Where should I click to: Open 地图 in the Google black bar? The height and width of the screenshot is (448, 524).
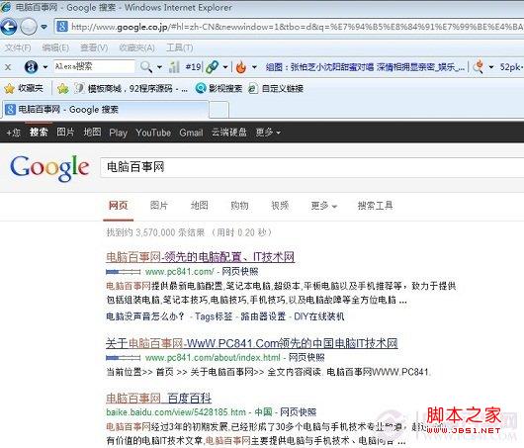[92, 133]
